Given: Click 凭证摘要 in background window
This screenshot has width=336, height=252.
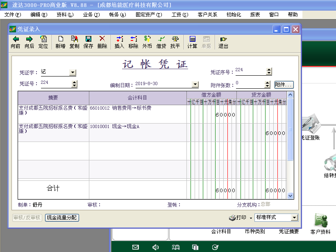Looking at the screenshot, I should [x=288, y=232].
